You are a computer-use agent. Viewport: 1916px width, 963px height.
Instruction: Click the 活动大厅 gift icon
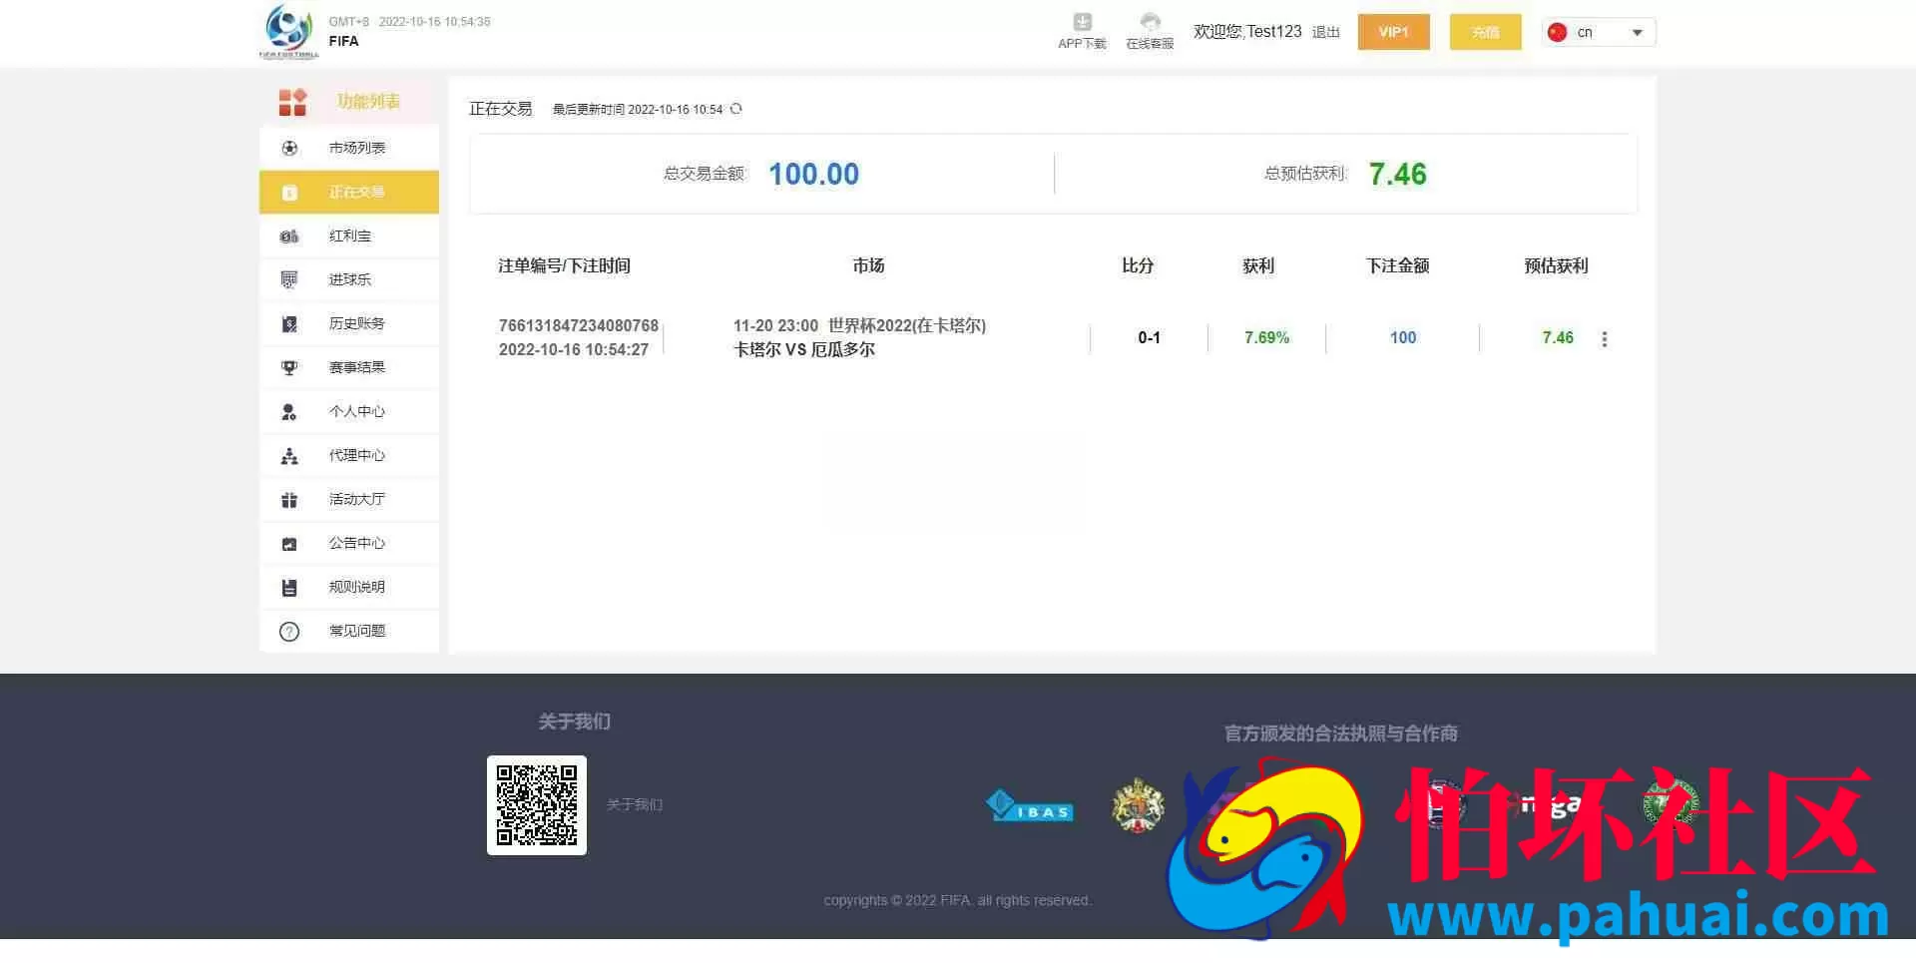click(x=289, y=499)
